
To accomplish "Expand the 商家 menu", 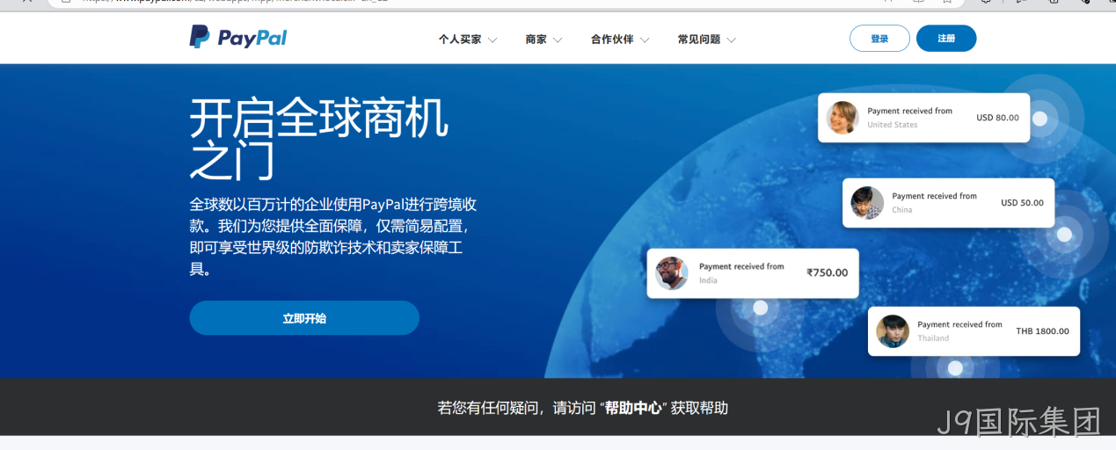I will 543,40.
